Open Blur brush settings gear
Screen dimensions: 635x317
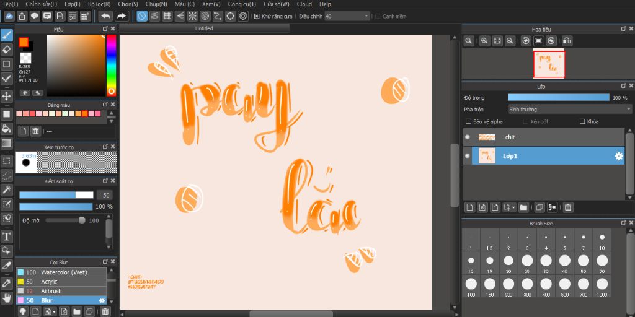click(102, 300)
